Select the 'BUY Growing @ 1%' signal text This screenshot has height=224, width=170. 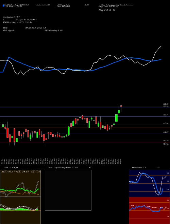53,31
